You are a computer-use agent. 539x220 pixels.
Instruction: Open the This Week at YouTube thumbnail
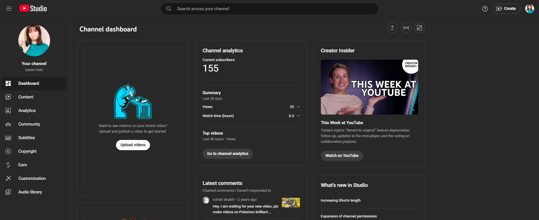369,87
